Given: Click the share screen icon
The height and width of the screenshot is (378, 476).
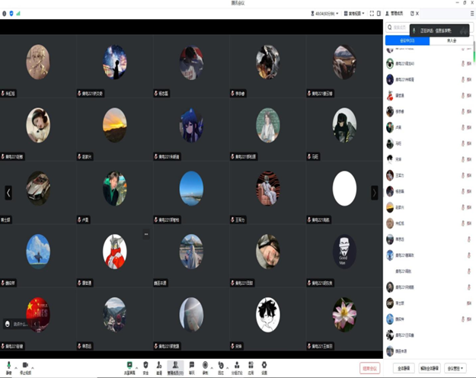Looking at the screenshot, I should [x=129, y=366].
